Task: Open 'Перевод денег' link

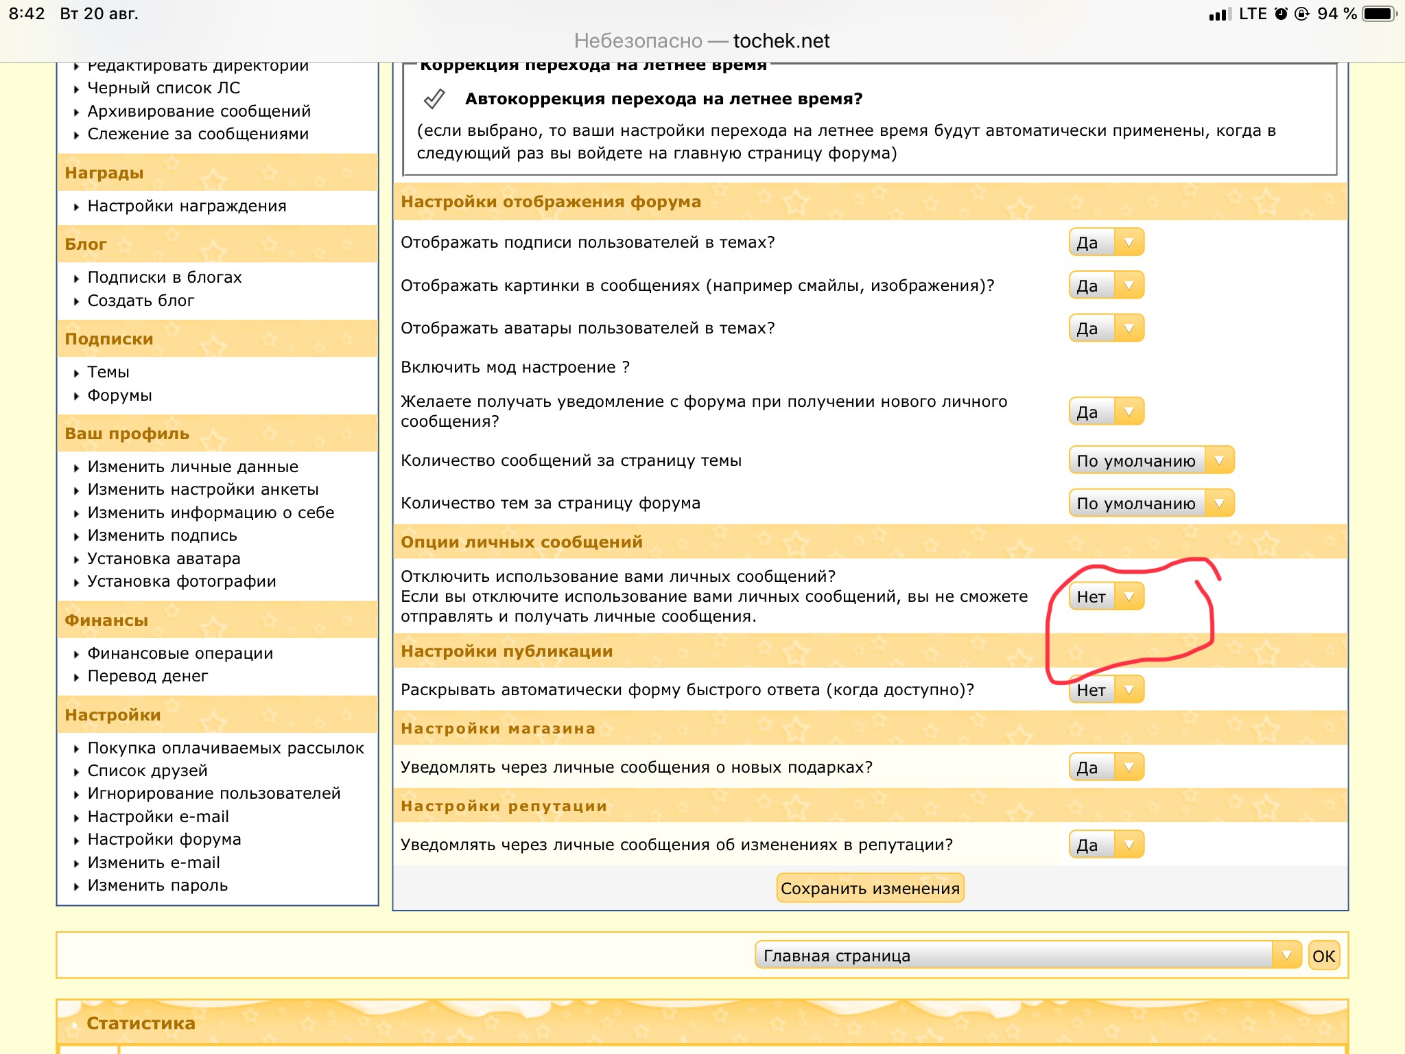Action: (x=147, y=676)
